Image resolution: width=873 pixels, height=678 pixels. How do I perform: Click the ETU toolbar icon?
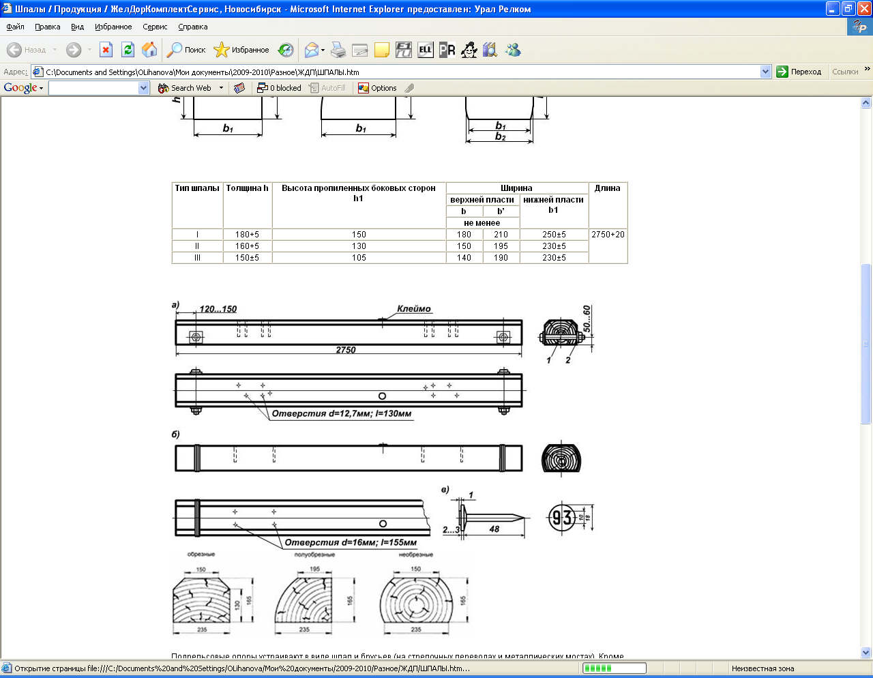click(404, 50)
